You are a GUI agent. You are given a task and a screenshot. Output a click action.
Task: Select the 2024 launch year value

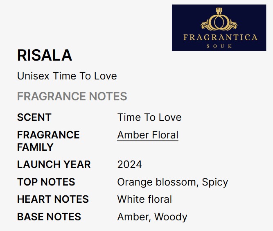tap(130, 165)
